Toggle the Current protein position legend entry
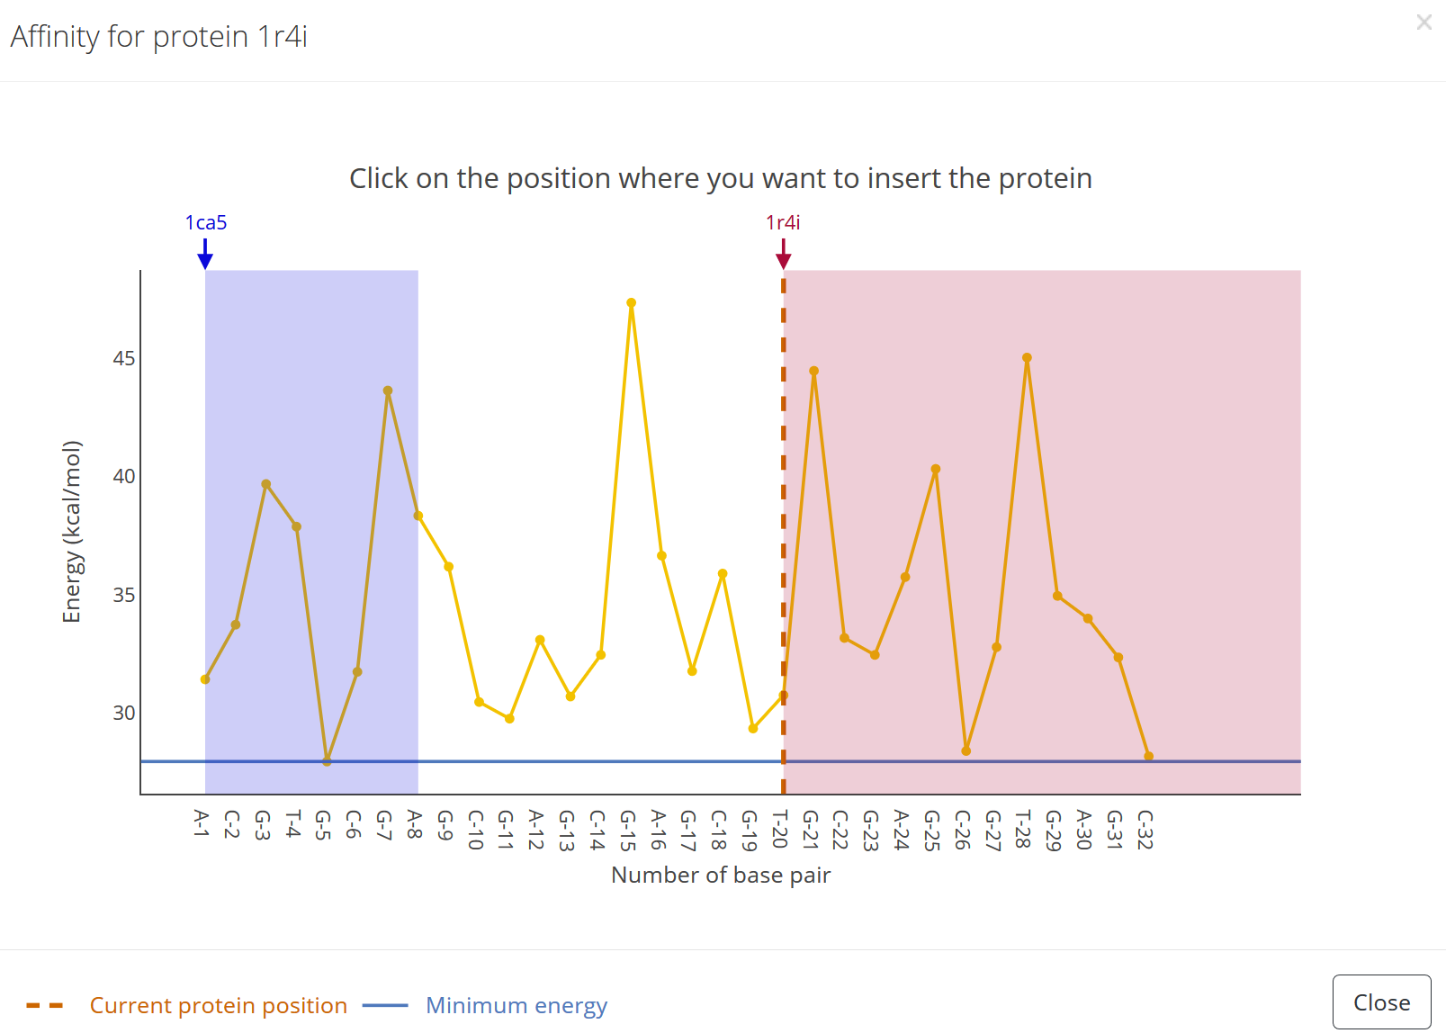Image resolution: width=1446 pixels, height=1033 pixels. click(x=218, y=1005)
